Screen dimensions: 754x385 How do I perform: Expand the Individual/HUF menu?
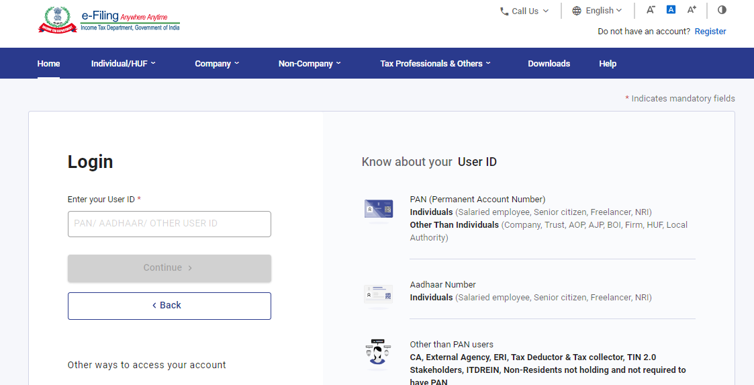pos(123,64)
